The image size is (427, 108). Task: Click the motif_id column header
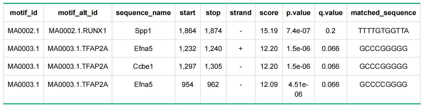(x=23, y=13)
